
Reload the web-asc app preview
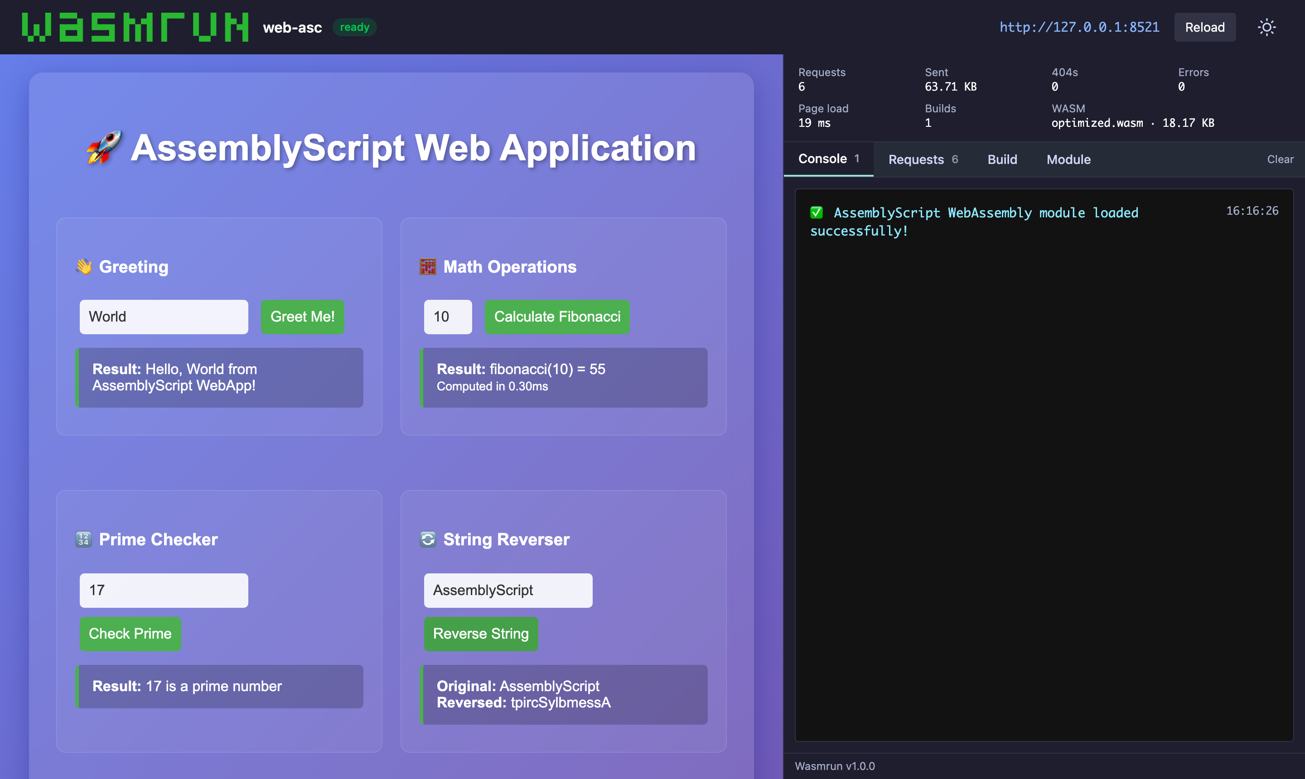1205,27
